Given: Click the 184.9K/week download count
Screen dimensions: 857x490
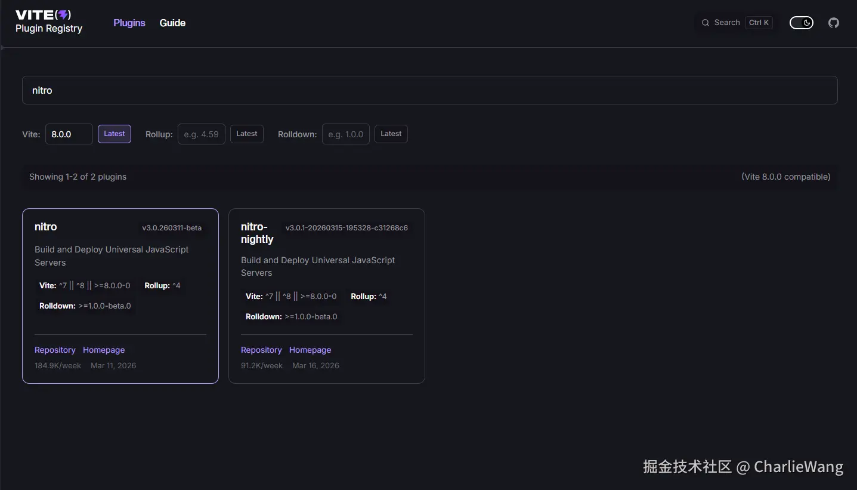Looking at the screenshot, I should tap(58, 365).
